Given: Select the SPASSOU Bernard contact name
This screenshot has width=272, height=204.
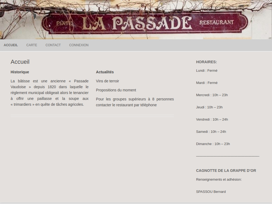Looking at the screenshot, I should point(211,192).
